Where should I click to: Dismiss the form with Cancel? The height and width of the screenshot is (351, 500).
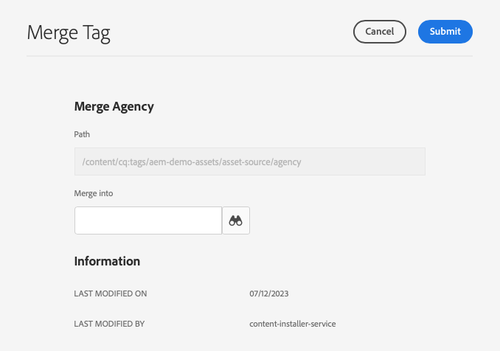[x=380, y=32]
